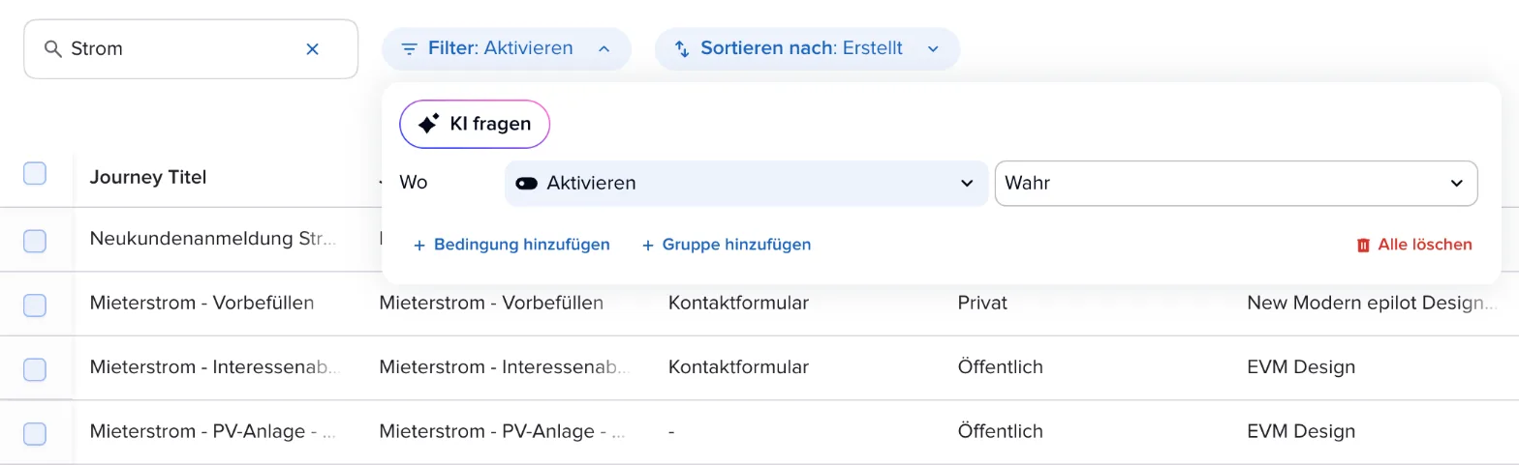Click Kontaktformular in the Interessenab... row

point(738,367)
